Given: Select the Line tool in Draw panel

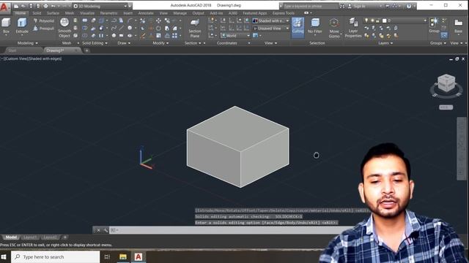Looking at the screenshot, I should point(121,28).
